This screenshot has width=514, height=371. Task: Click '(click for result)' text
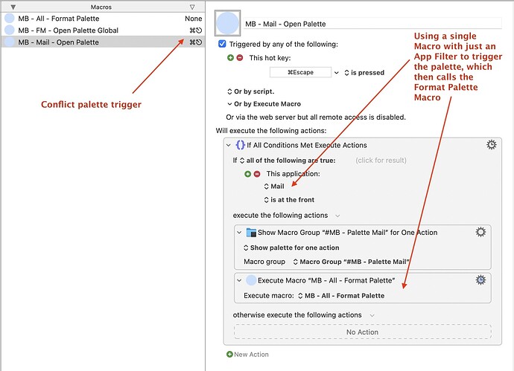381,161
